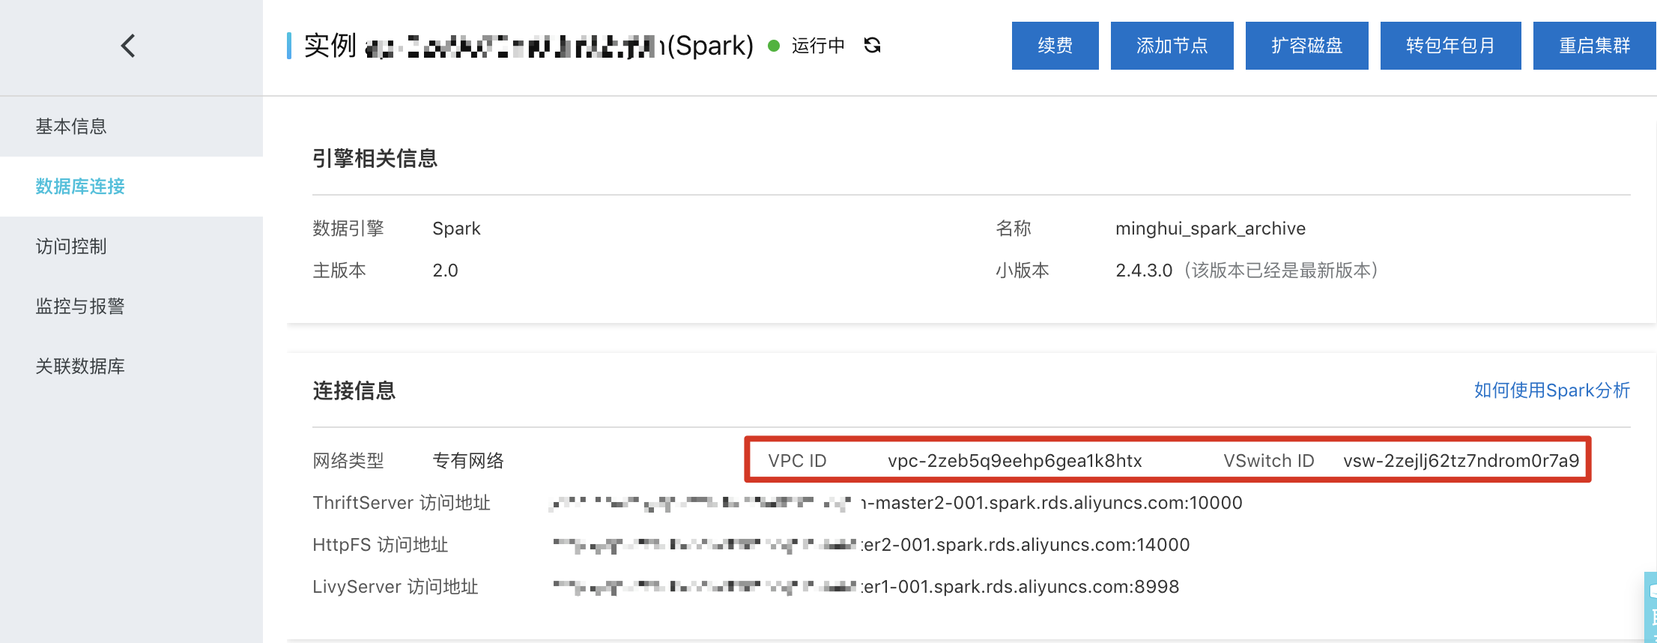Click the 专有网络 network type value
The image size is (1657, 643).
(x=468, y=460)
